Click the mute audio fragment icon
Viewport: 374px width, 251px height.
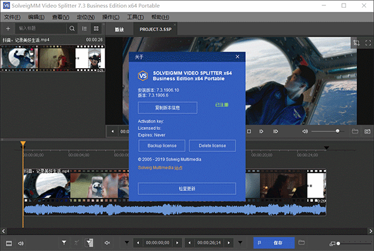pyautogui.click(x=107, y=243)
